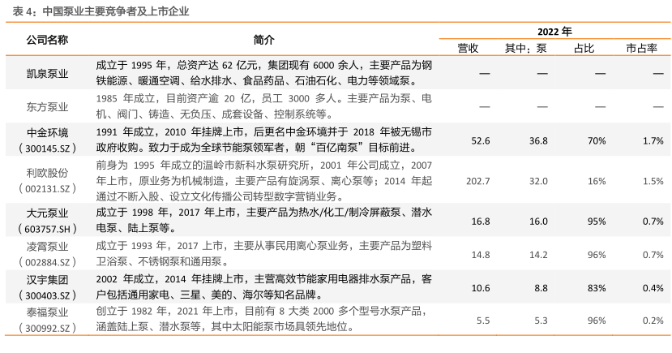This screenshot has width=672, height=353.
Task: Click revenue value '10.6' for 汉宇集团
Action: pyautogui.click(x=481, y=288)
